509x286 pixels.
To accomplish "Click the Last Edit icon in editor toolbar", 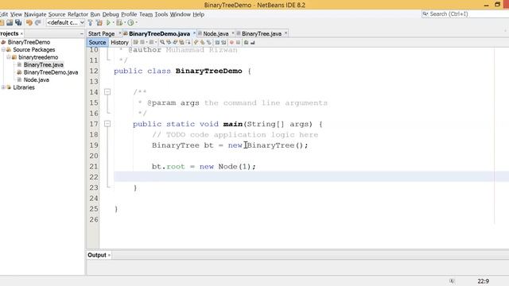I will pyautogui.click(x=136, y=42).
